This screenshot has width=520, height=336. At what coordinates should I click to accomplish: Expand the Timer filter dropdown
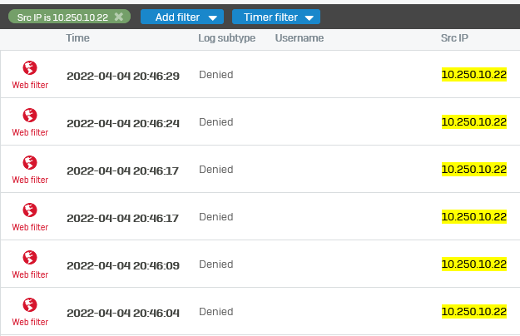tap(276, 17)
